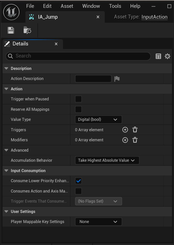174x245 pixels.
Task: Click the Action Description text field
Action: 93,79
